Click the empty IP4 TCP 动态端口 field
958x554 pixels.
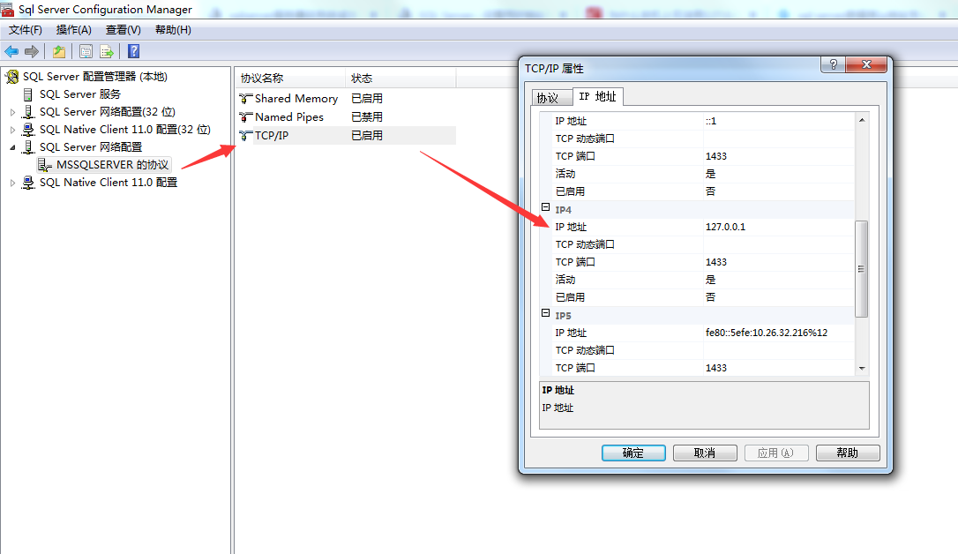click(x=779, y=244)
